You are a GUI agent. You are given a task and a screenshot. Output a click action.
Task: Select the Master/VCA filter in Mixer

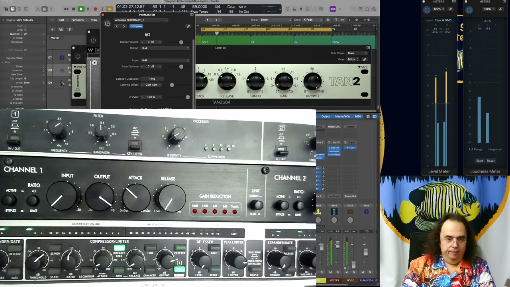(342, 116)
